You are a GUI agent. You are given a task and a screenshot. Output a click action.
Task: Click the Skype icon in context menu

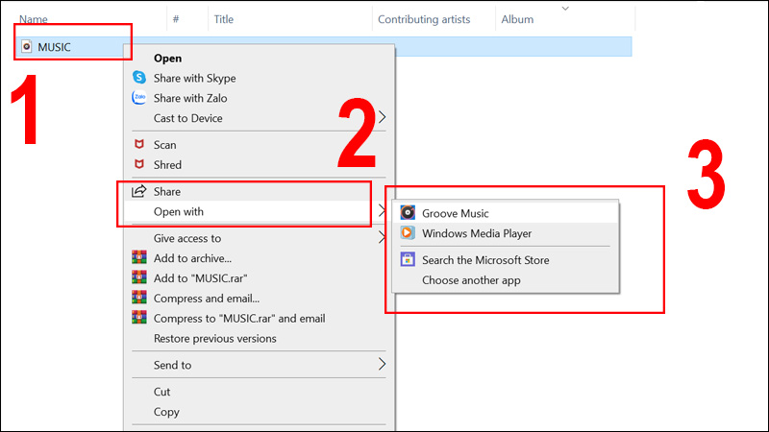(x=139, y=78)
